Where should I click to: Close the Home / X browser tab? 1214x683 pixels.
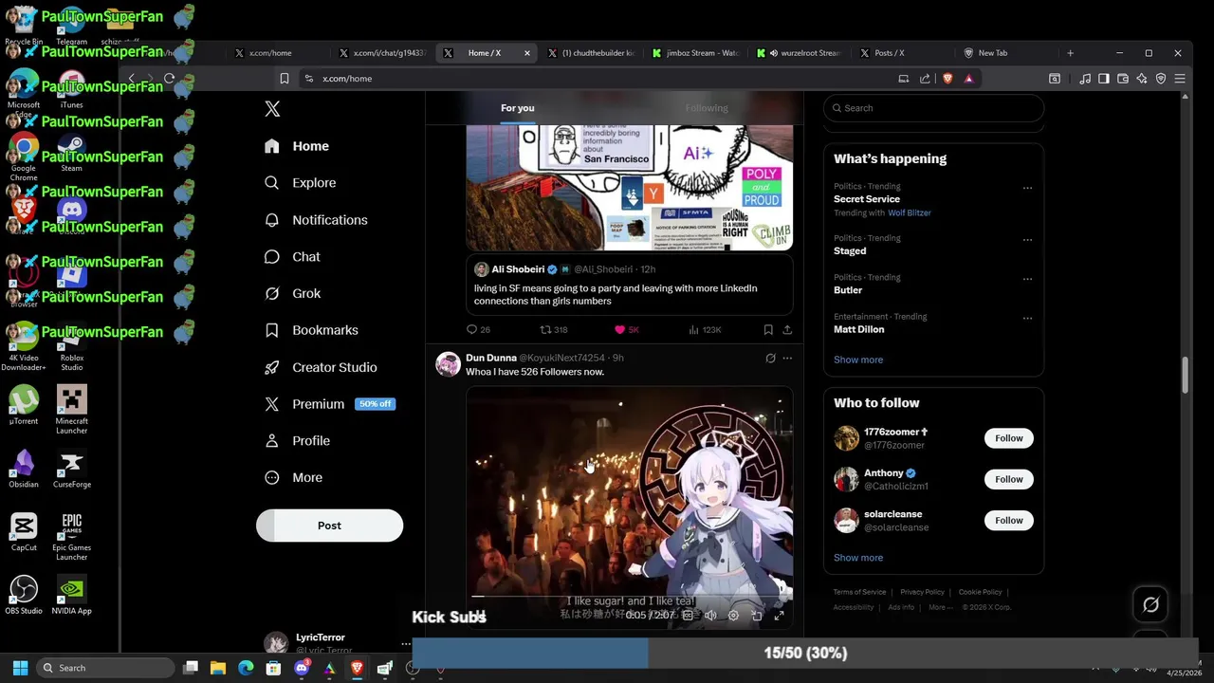(527, 53)
